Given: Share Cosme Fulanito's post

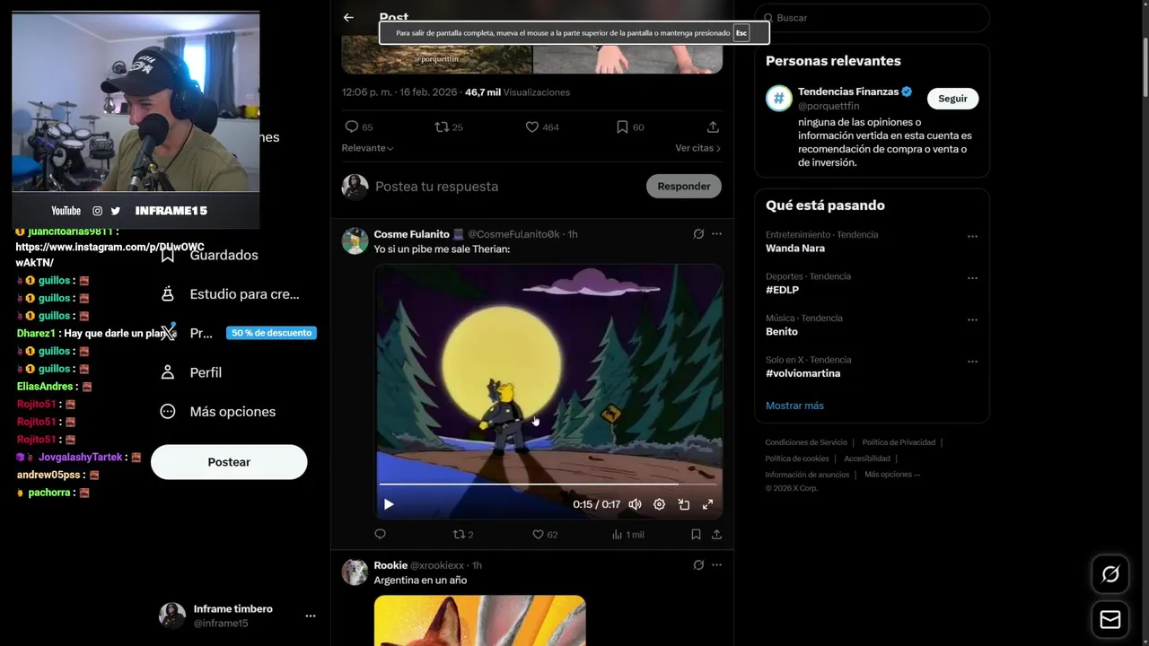Looking at the screenshot, I should pyautogui.click(x=716, y=535).
